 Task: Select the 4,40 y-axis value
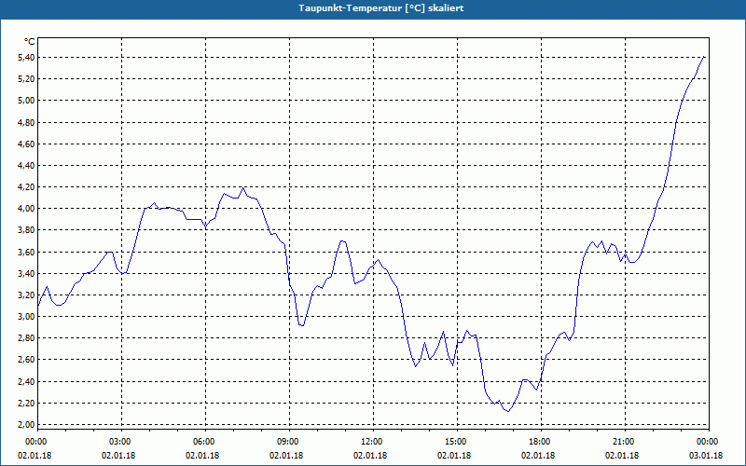pos(27,166)
